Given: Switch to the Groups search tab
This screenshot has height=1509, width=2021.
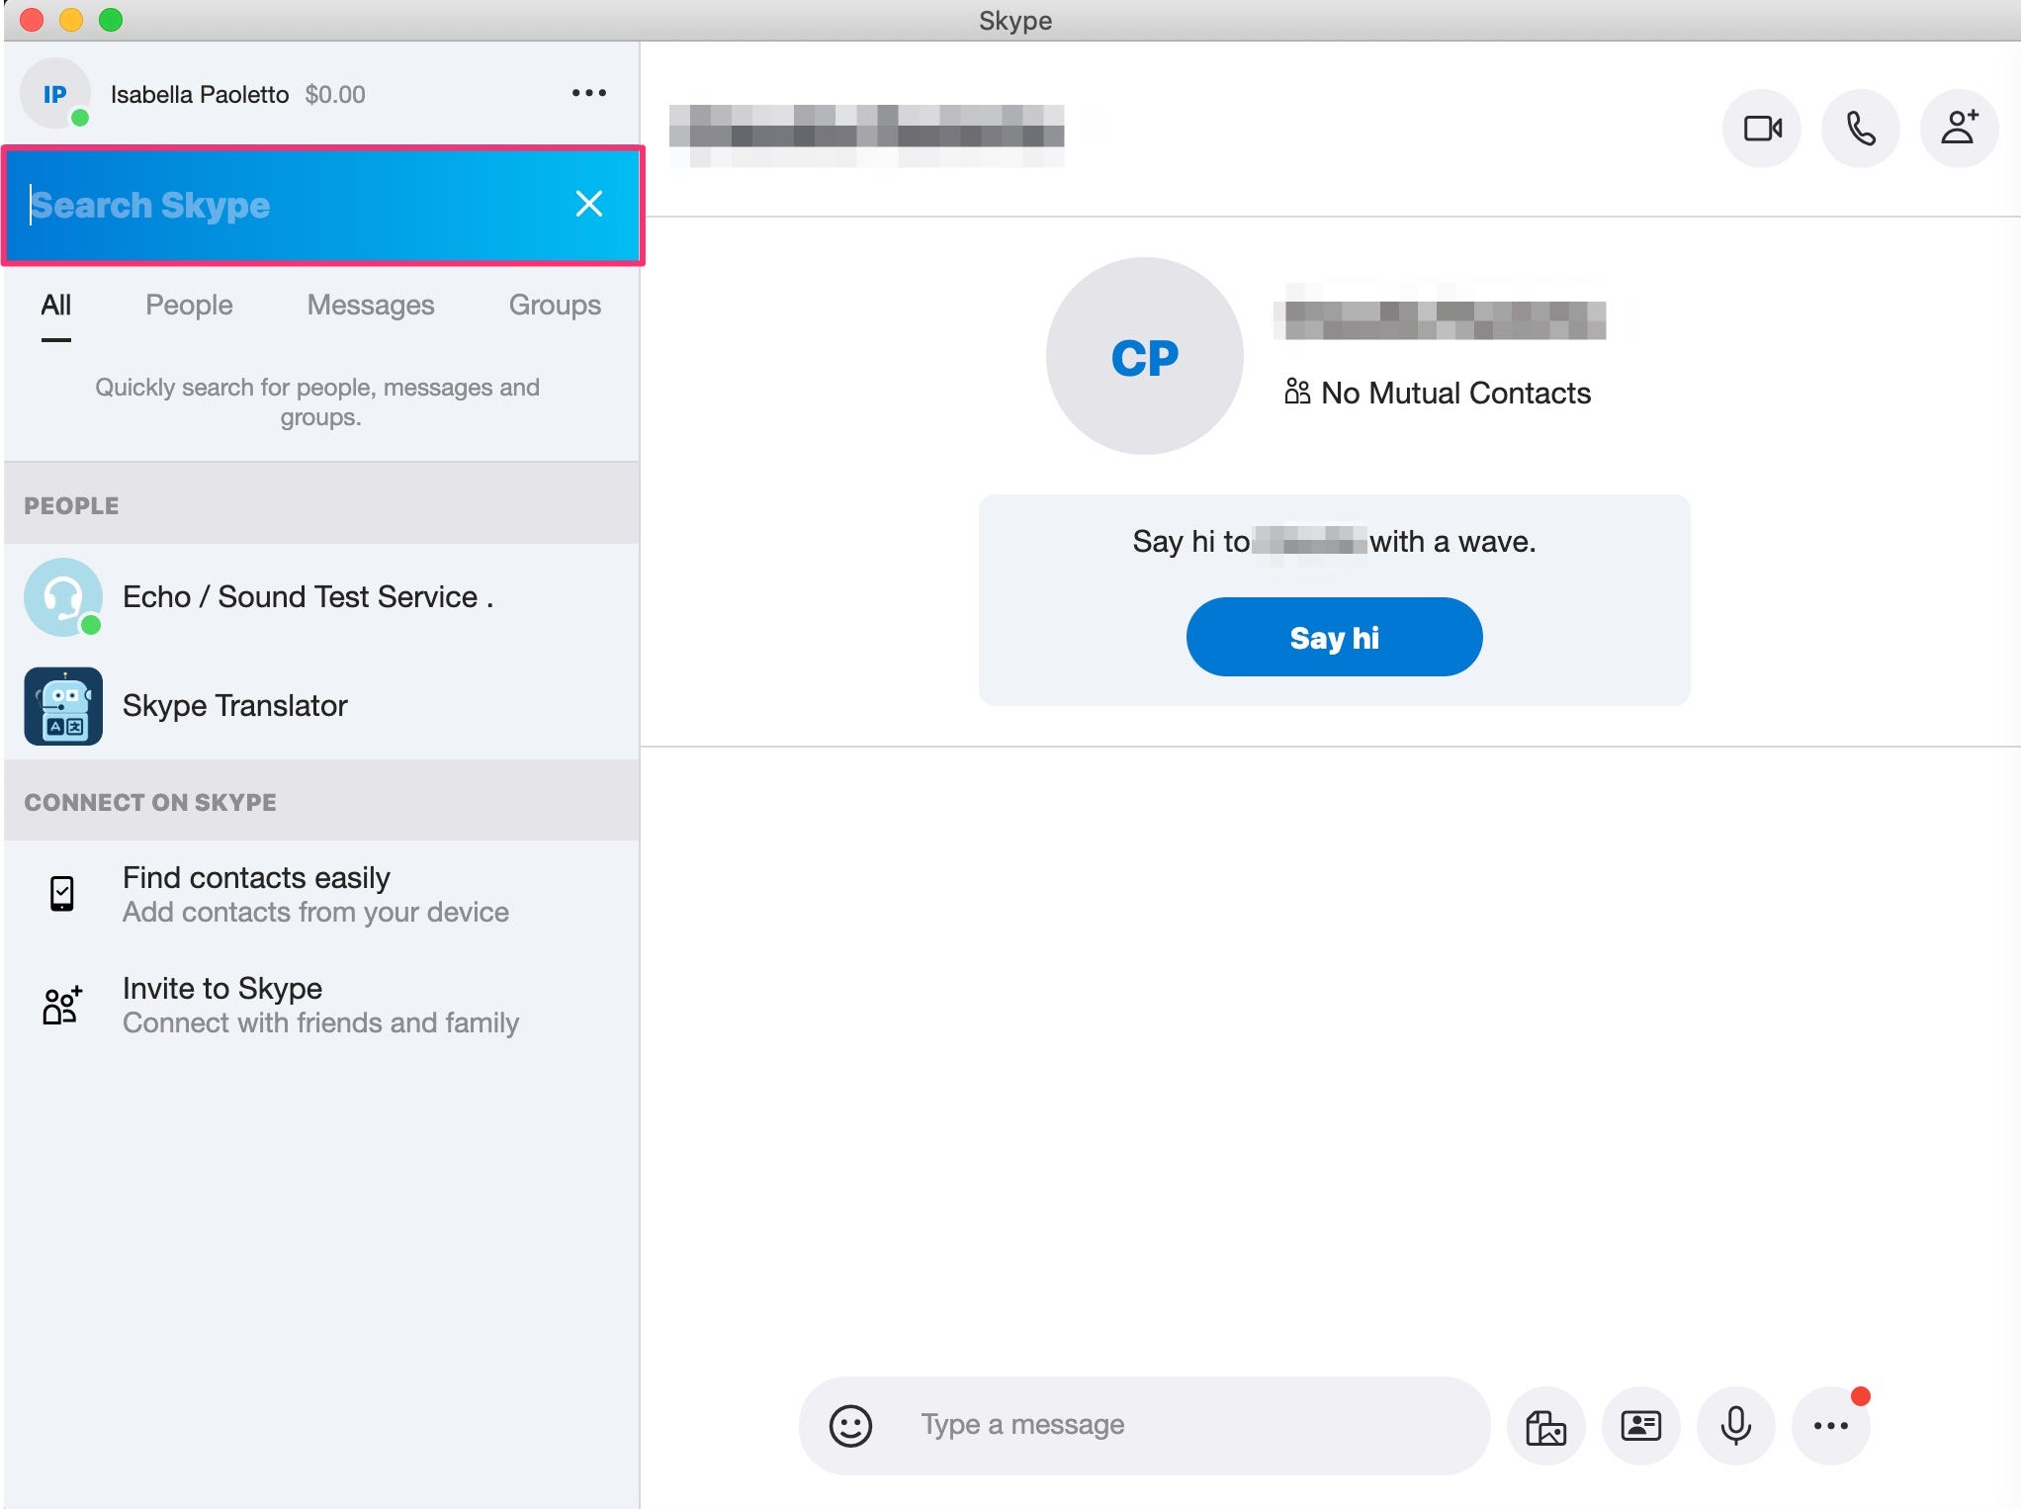Looking at the screenshot, I should point(555,305).
